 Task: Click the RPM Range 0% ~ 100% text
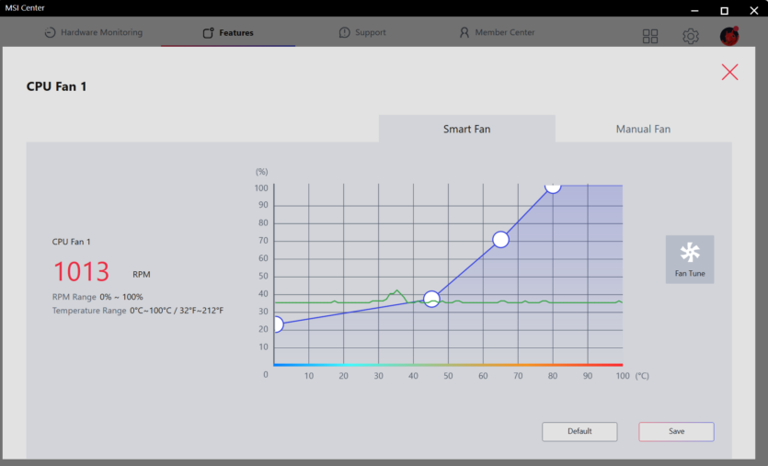pyautogui.click(x=97, y=297)
